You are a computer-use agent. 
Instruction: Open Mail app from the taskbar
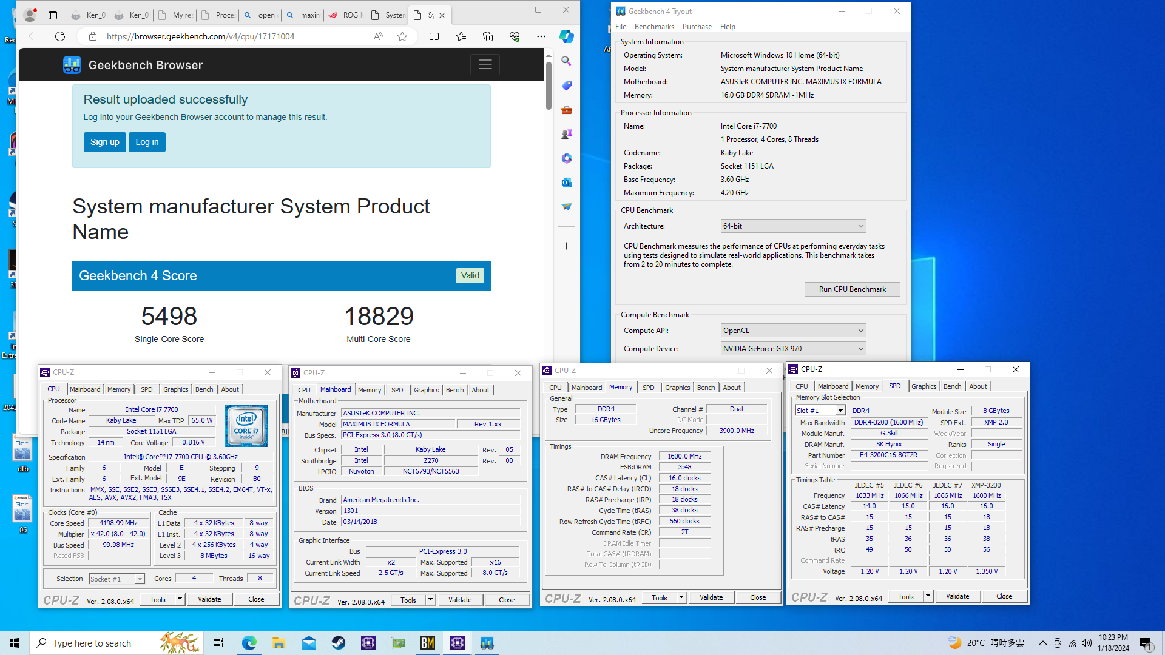308,643
